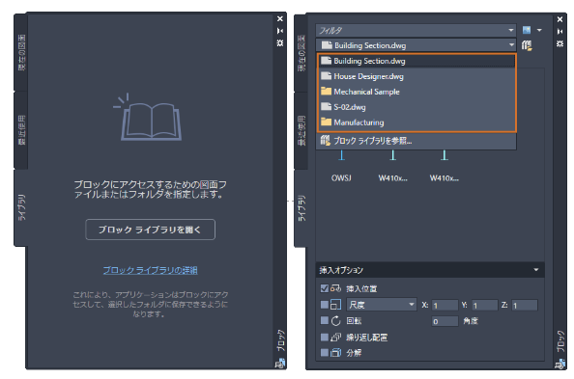Select Manufacturing folder in list
Screen dimensions: 574x379
coord(416,122)
